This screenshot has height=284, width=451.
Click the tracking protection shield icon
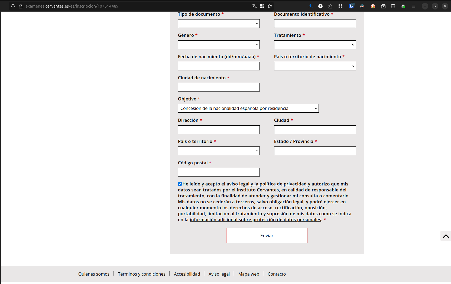(13, 6)
